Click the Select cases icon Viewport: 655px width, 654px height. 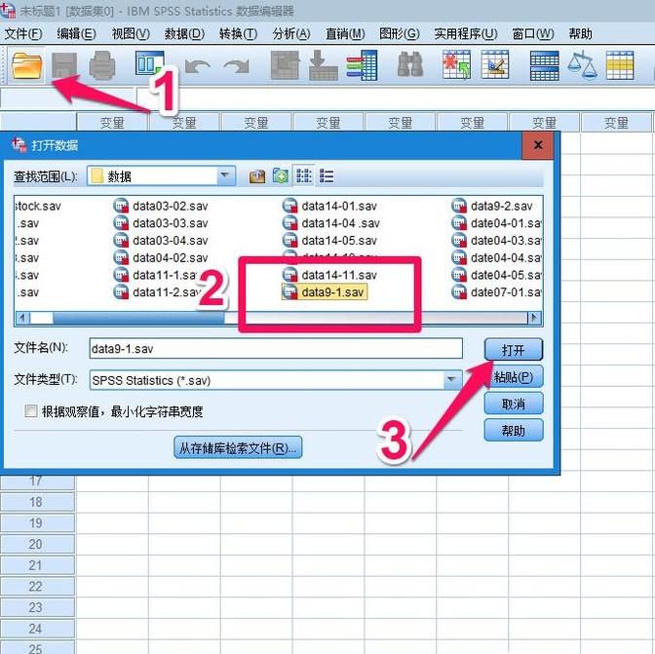pos(620,65)
